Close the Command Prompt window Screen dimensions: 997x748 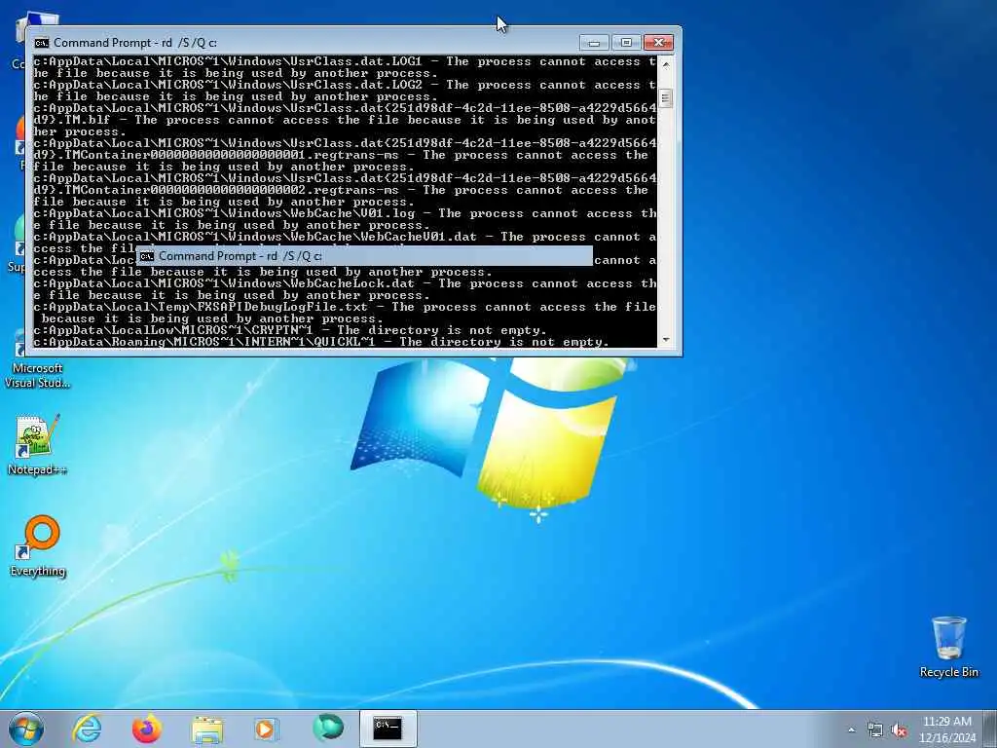tap(659, 43)
